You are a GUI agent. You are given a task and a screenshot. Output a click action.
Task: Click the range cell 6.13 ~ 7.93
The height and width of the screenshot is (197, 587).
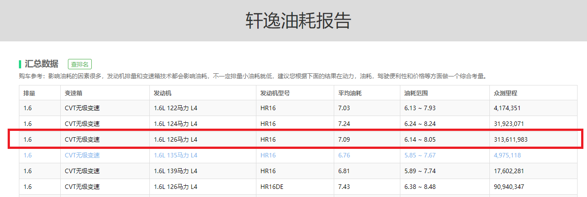point(420,108)
